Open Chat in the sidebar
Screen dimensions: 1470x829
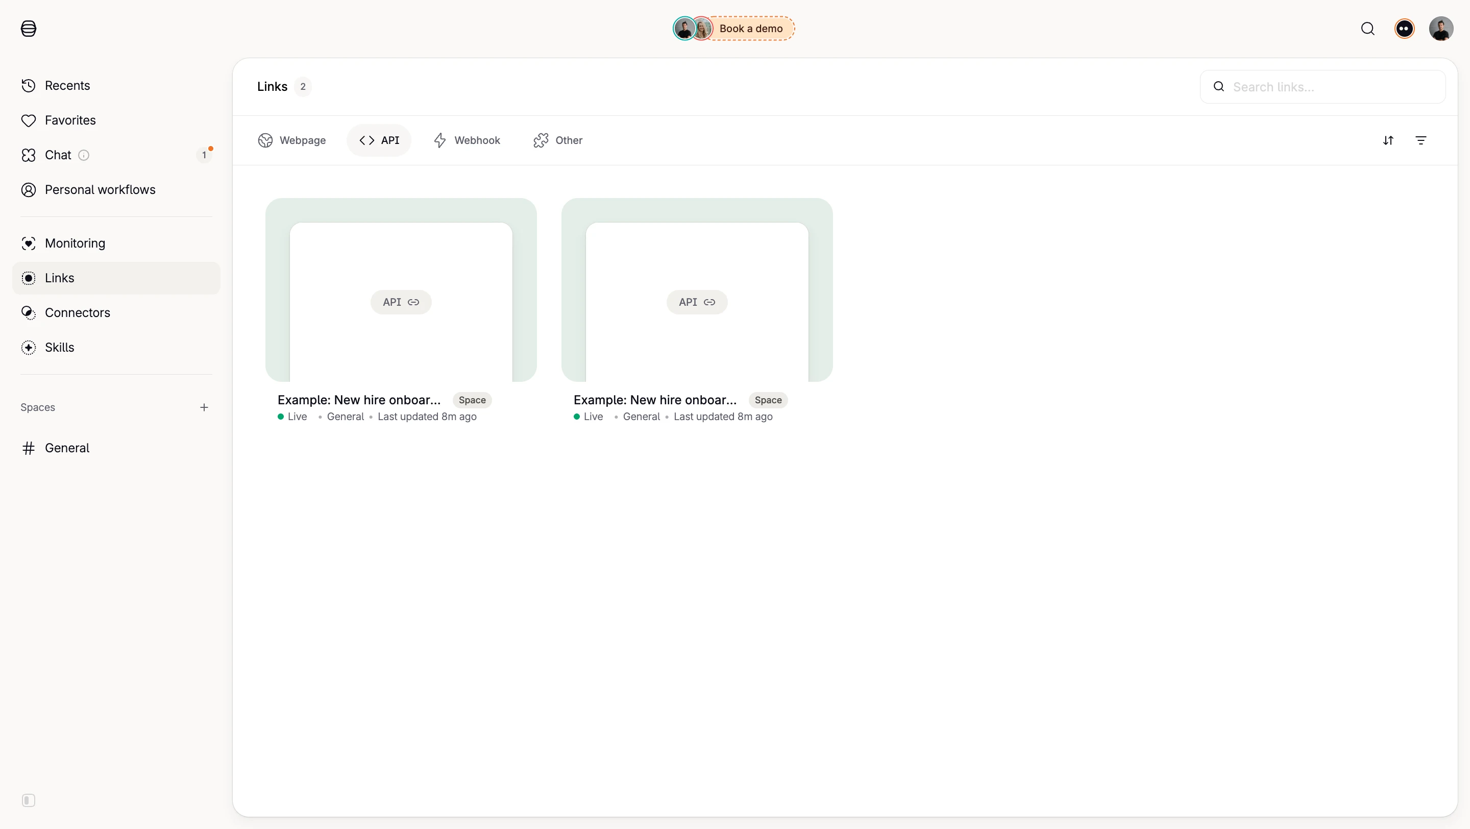(116, 155)
